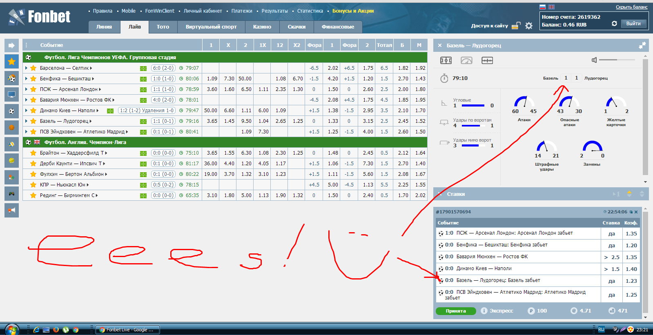This screenshot has height=335, width=653.
Task: Open the events table column menu dots
Action: click(x=27, y=45)
